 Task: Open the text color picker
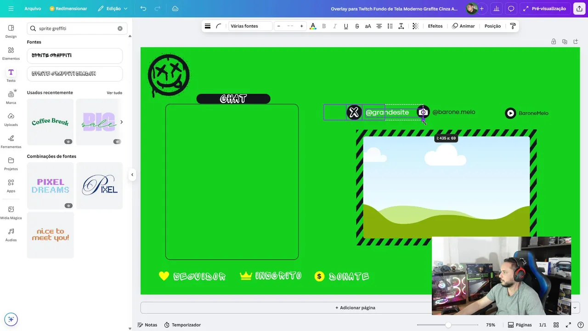coord(313,26)
